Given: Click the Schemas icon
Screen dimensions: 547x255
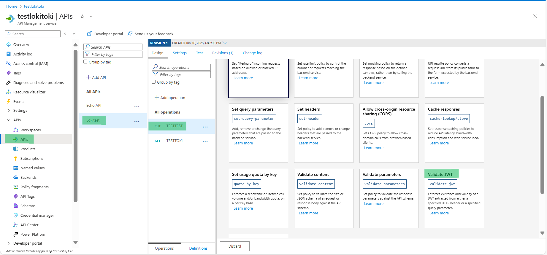Looking at the screenshot, I should pyautogui.click(x=16, y=206).
